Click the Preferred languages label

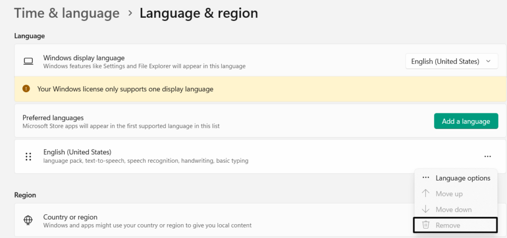(x=53, y=118)
